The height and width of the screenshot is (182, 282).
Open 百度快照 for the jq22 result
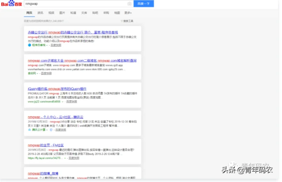click(72, 101)
